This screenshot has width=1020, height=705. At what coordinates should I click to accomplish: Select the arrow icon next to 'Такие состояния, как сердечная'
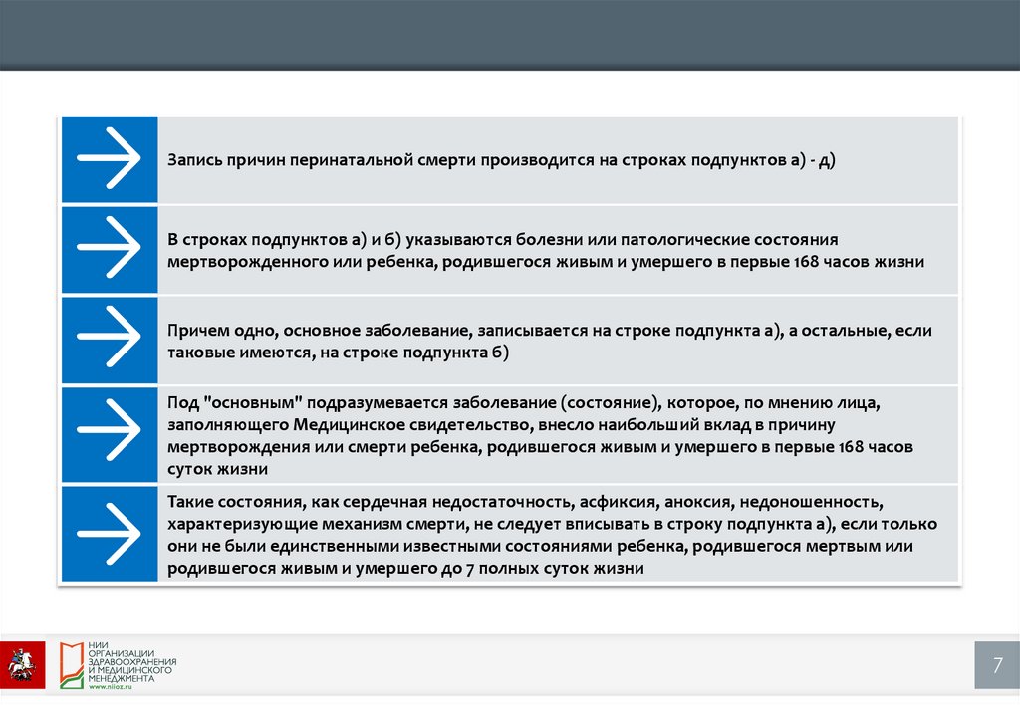(109, 533)
